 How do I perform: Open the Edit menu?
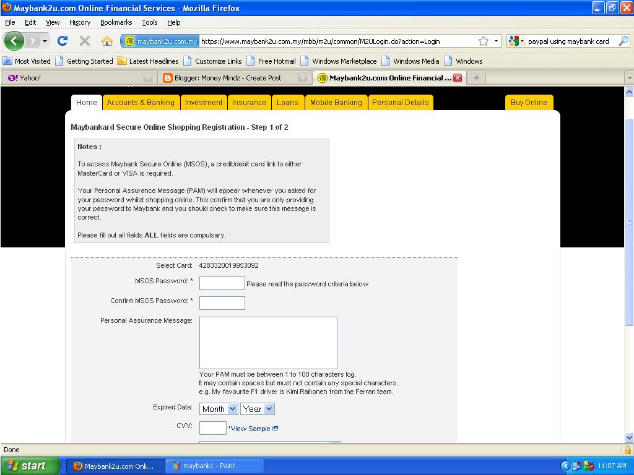point(30,22)
